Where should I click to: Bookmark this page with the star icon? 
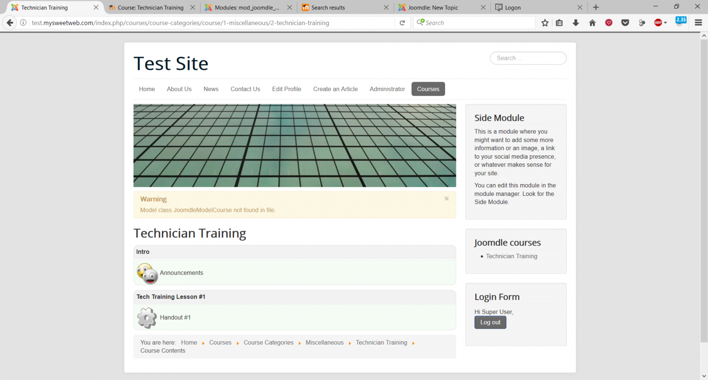click(545, 23)
